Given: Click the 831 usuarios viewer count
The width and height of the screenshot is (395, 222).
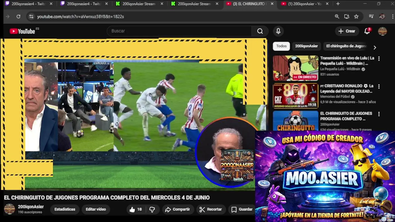Looking at the screenshot, I should click(x=330, y=74).
